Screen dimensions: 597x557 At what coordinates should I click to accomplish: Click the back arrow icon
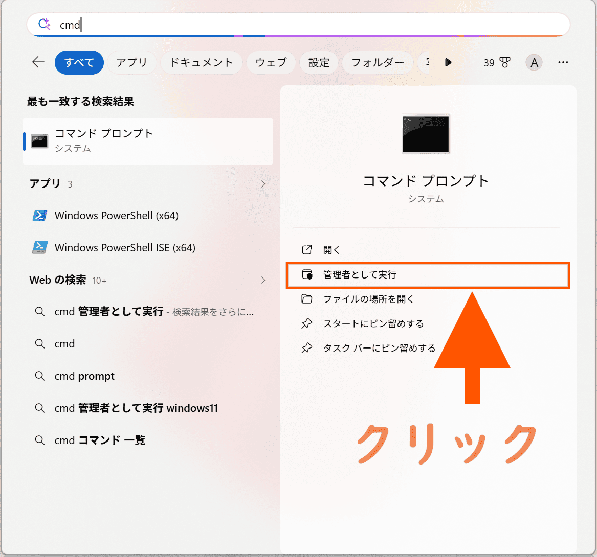(x=38, y=62)
